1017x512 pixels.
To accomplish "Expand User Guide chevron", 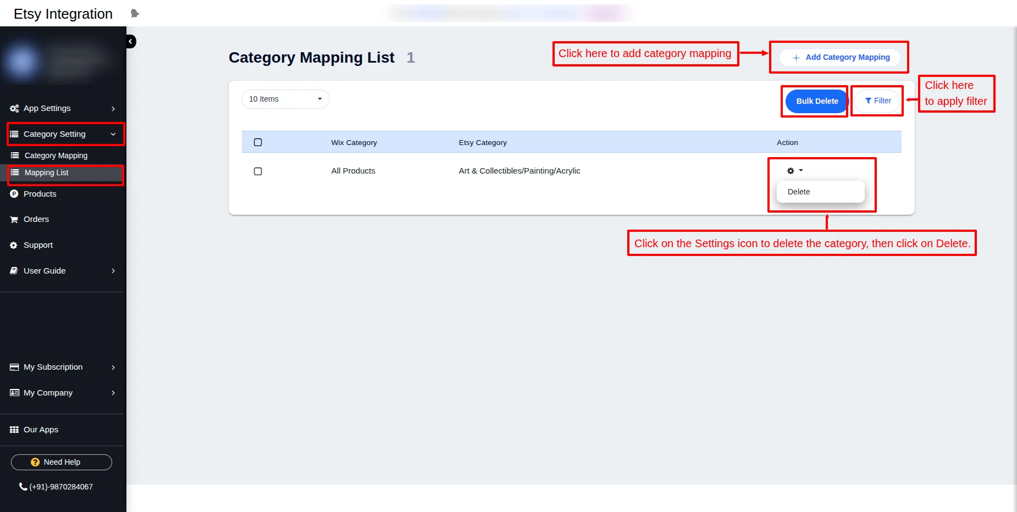I will pos(113,271).
